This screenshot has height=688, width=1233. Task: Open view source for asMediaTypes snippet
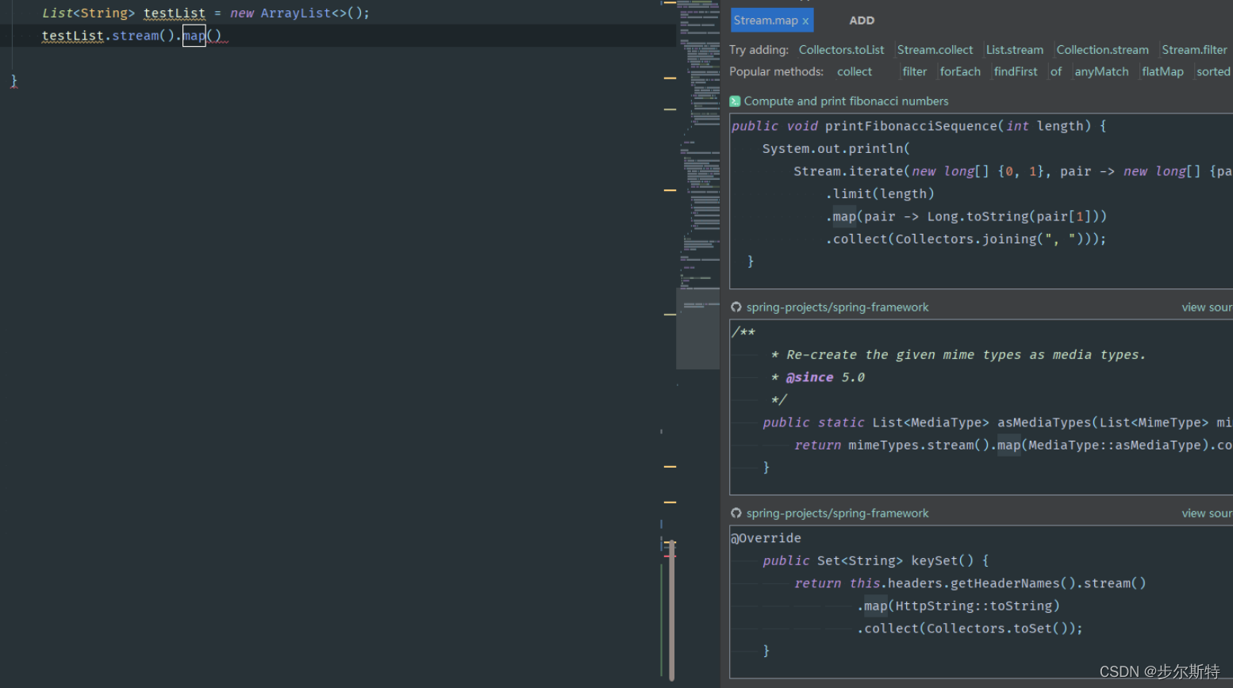1206,308
